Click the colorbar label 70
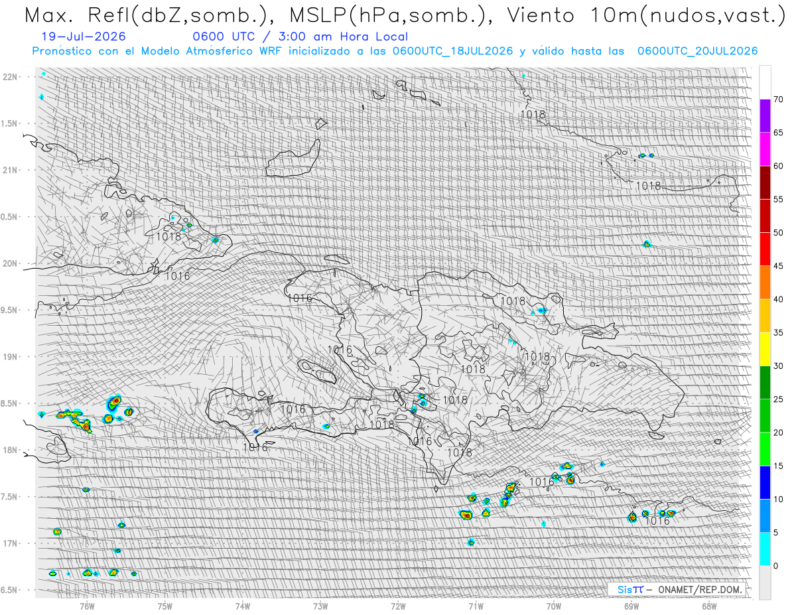This screenshot has height=615, width=796. pyautogui.click(x=779, y=100)
